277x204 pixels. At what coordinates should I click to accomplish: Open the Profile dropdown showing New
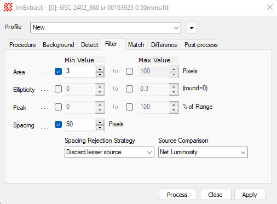click(x=106, y=28)
